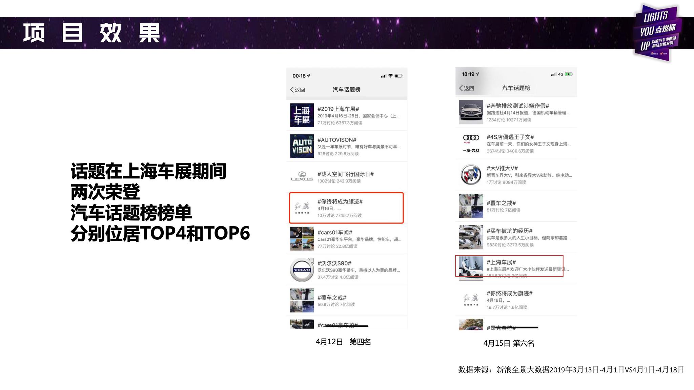Click the 上海车展 topic thumbnail icon
Viewport: 694px width, 390px height.
click(x=302, y=115)
